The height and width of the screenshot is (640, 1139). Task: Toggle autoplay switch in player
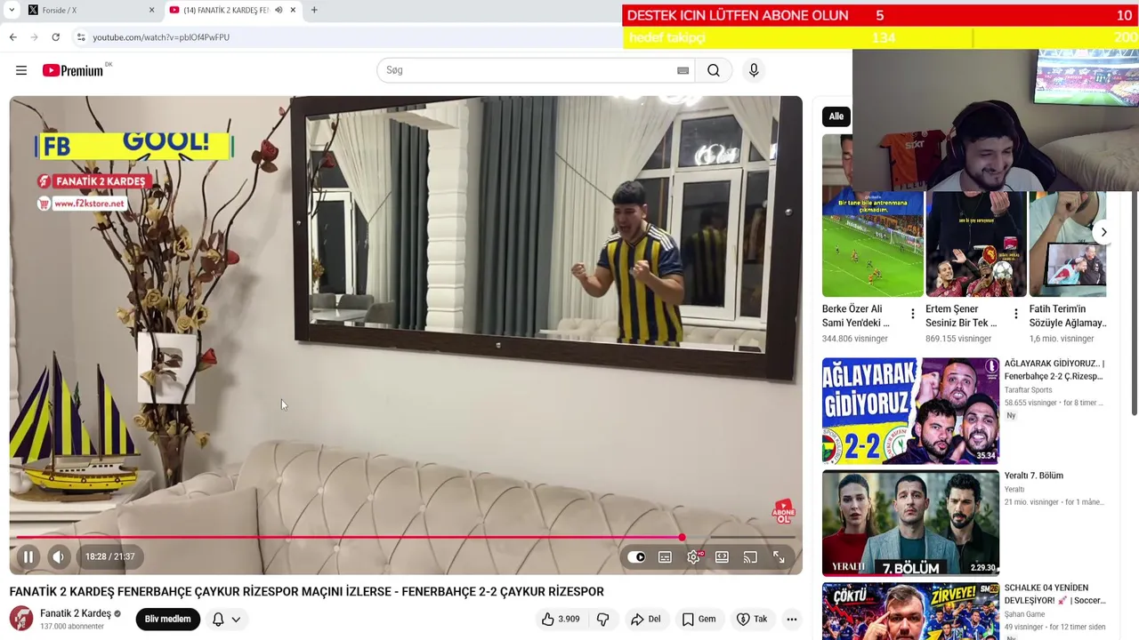(x=636, y=556)
